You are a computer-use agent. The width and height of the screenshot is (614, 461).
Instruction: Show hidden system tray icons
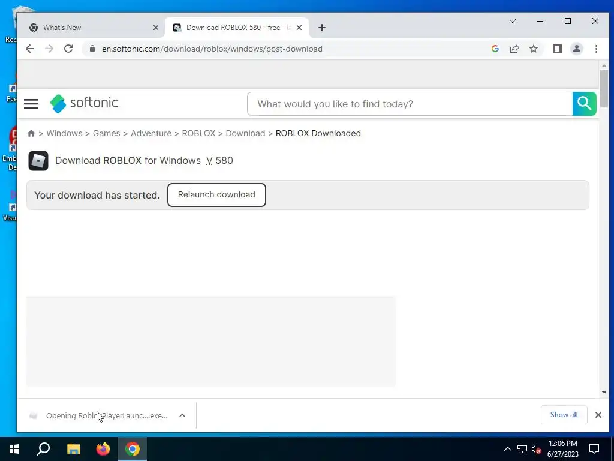507,449
